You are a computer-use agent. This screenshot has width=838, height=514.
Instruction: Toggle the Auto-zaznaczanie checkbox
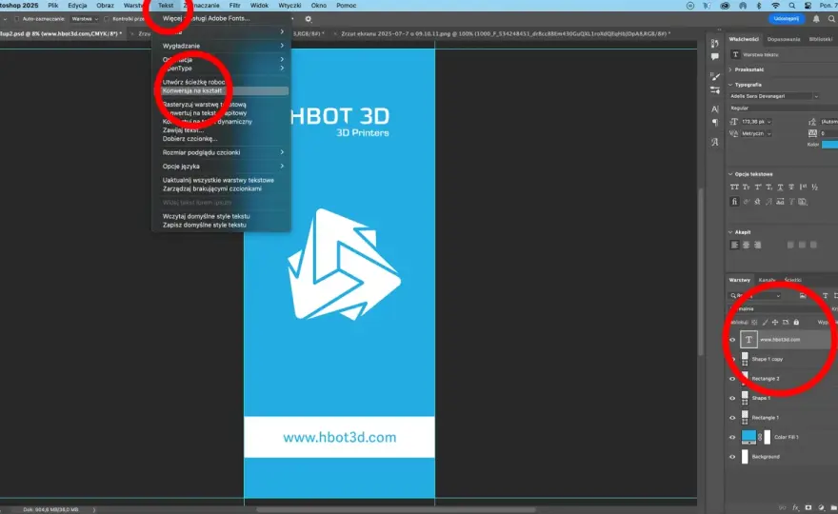(x=16, y=19)
